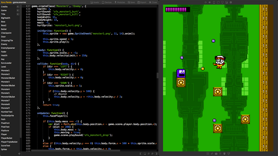
Task: Open Door class in sidebar
Action: pos(3,37)
